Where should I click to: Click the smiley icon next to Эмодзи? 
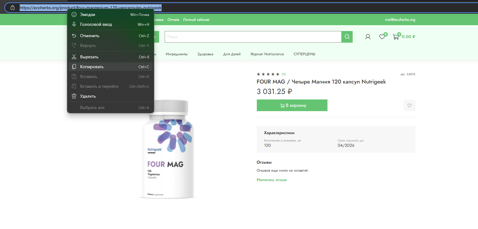coord(74,14)
